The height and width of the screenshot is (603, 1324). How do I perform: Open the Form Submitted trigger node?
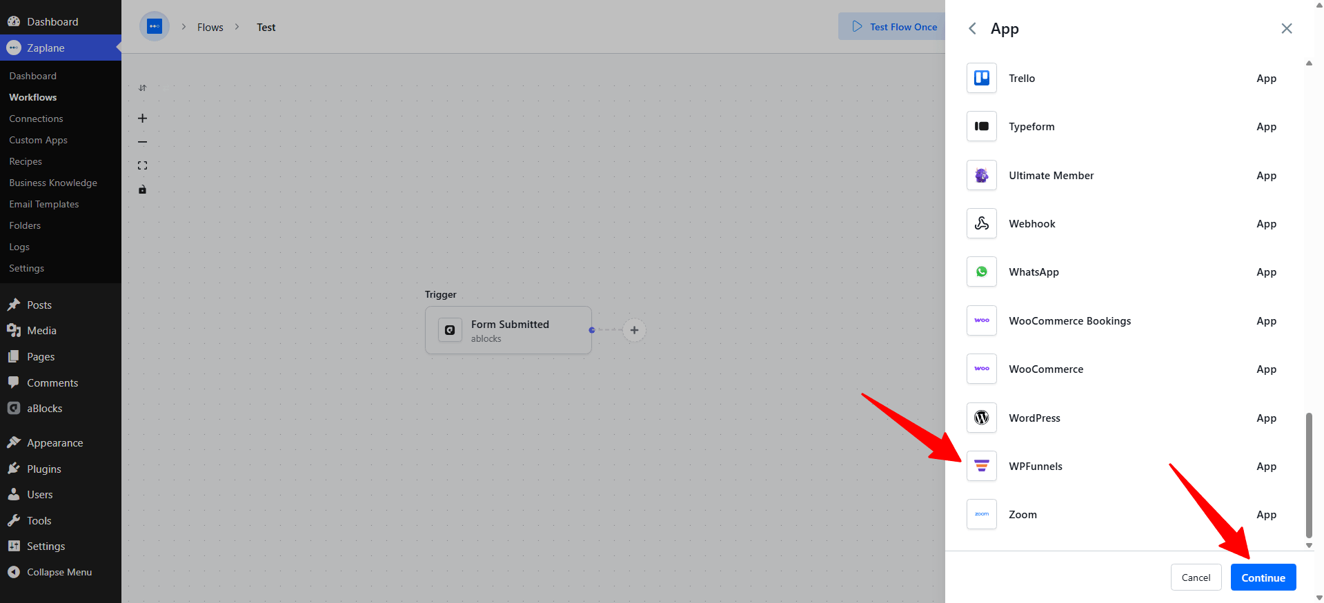tap(508, 330)
